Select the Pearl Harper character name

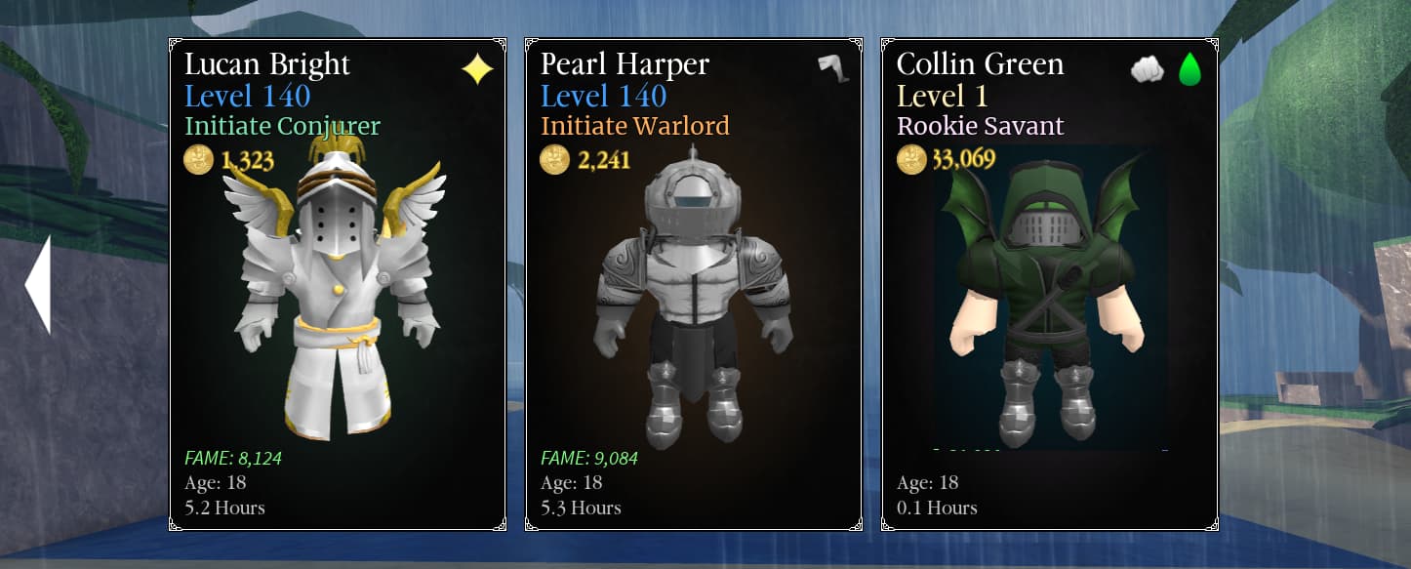click(625, 64)
